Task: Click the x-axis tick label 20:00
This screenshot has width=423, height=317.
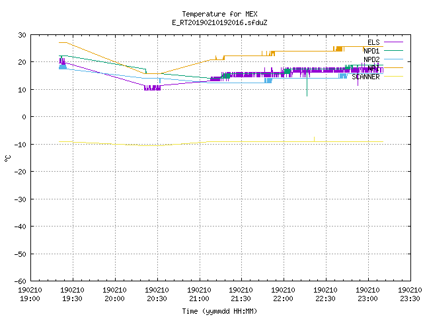Action: tap(114, 299)
